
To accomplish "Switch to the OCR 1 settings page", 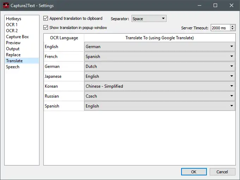I will coord(12,25).
